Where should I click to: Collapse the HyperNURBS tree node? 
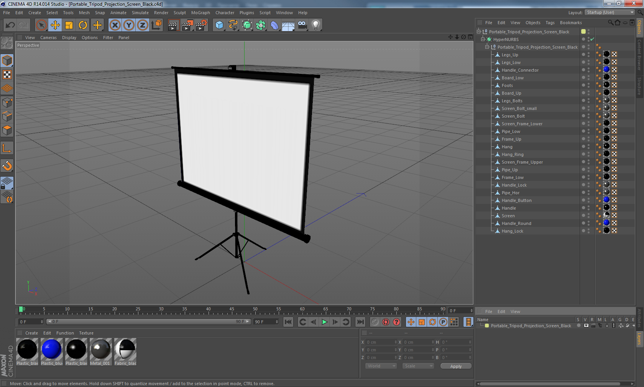pyautogui.click(x=483, y=39)
